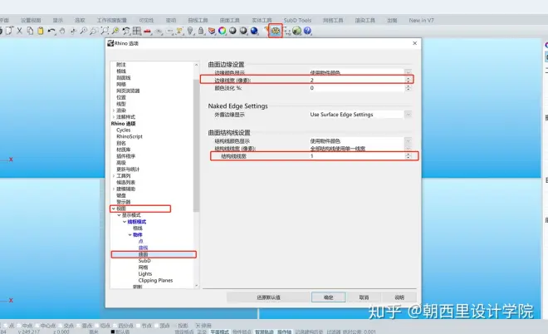Toggle 智慧轨迹 in status bar

point(264,332)
